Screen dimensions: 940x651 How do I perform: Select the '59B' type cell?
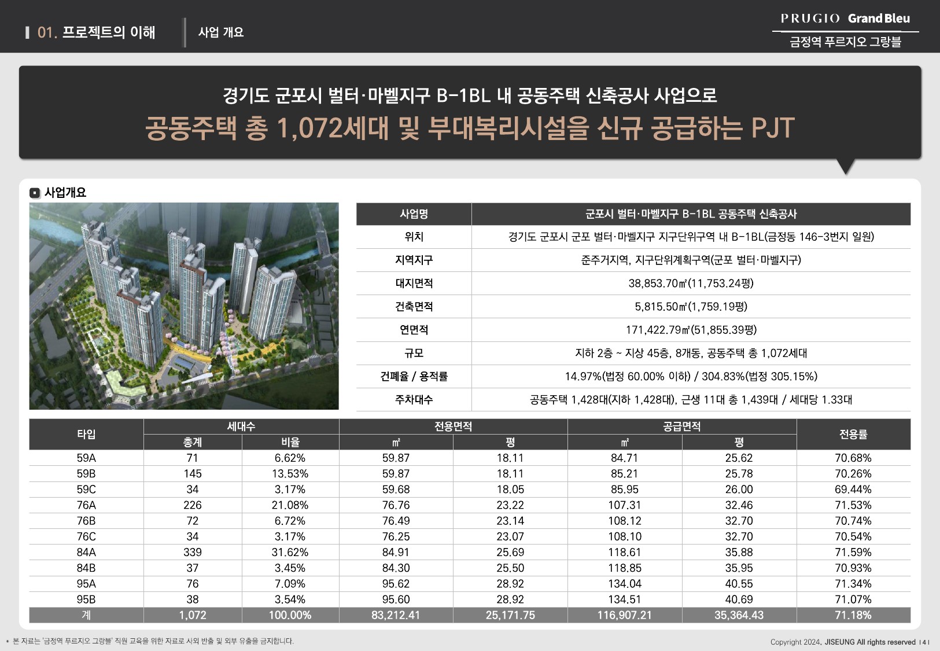coord(86,473)
